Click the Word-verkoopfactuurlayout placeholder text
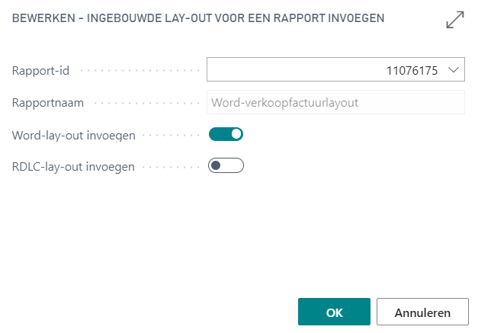478x333 pixels. point(284,103)
